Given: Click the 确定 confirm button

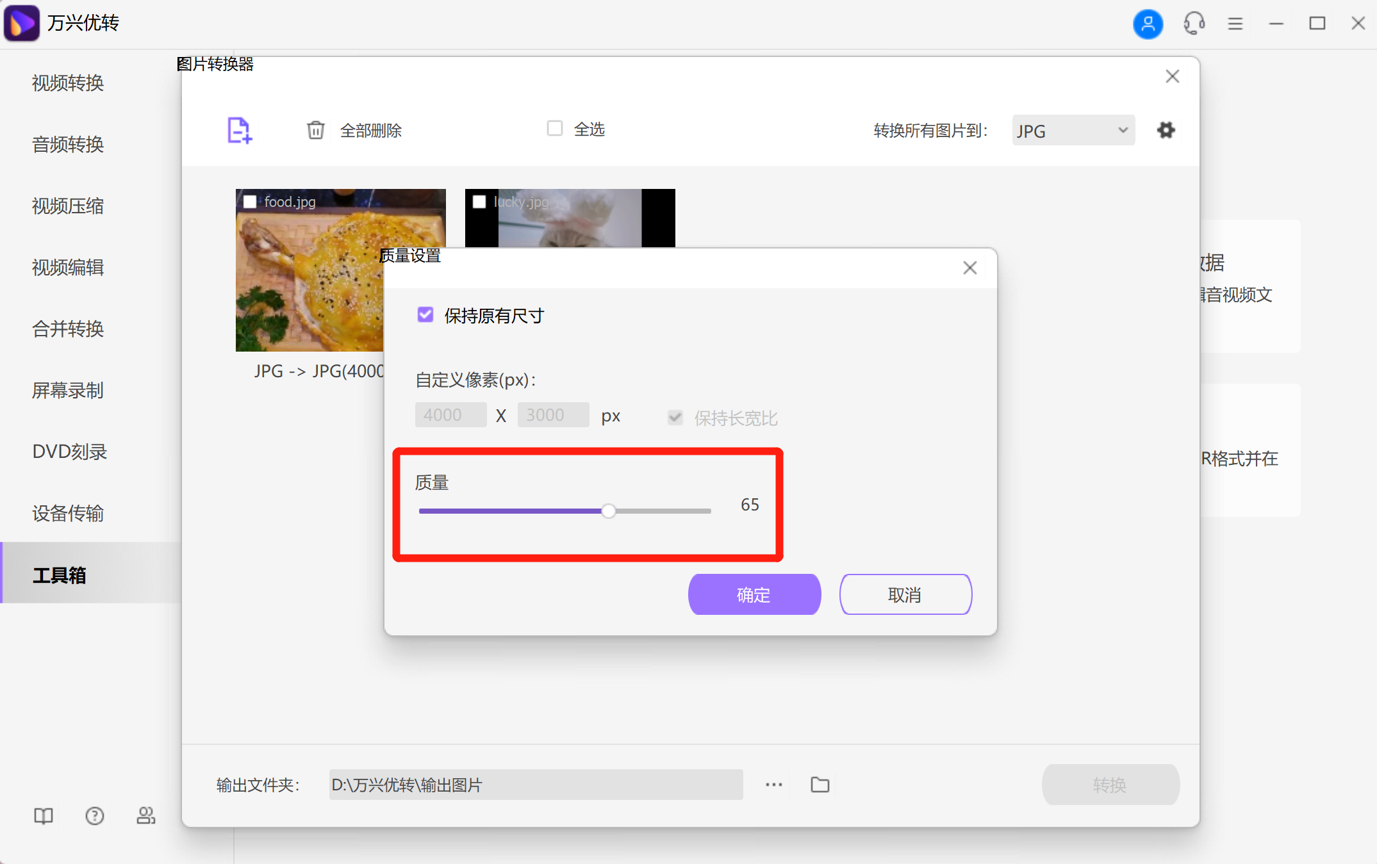Looking at the screenshot, I should coord(754,594).
